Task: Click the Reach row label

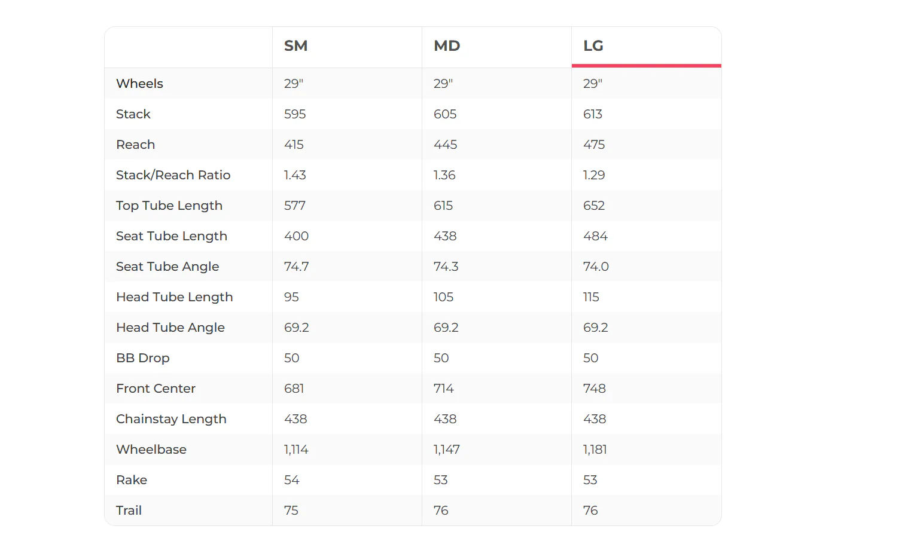Action: 135,145
